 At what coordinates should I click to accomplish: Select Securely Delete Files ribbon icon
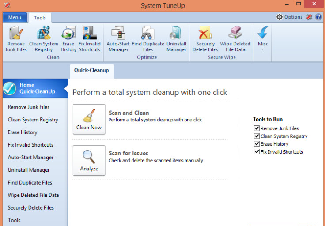point(205,39)
